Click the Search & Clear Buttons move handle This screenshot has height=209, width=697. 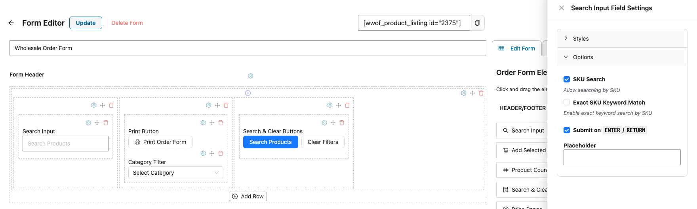[333, 123]
